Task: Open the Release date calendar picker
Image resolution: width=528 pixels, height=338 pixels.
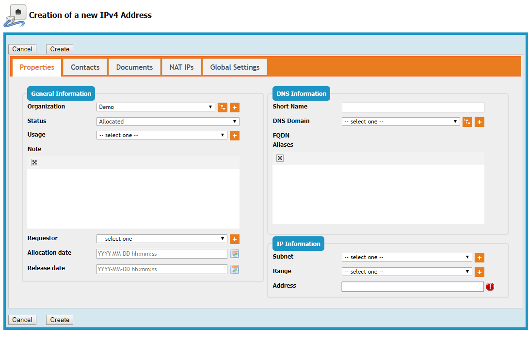Action: point(235,269)
